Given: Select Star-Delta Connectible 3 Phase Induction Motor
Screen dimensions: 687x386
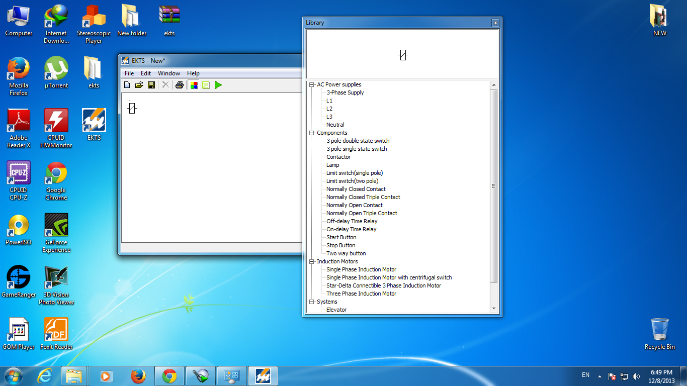Looking at the screenshot, I should [384, 285].
